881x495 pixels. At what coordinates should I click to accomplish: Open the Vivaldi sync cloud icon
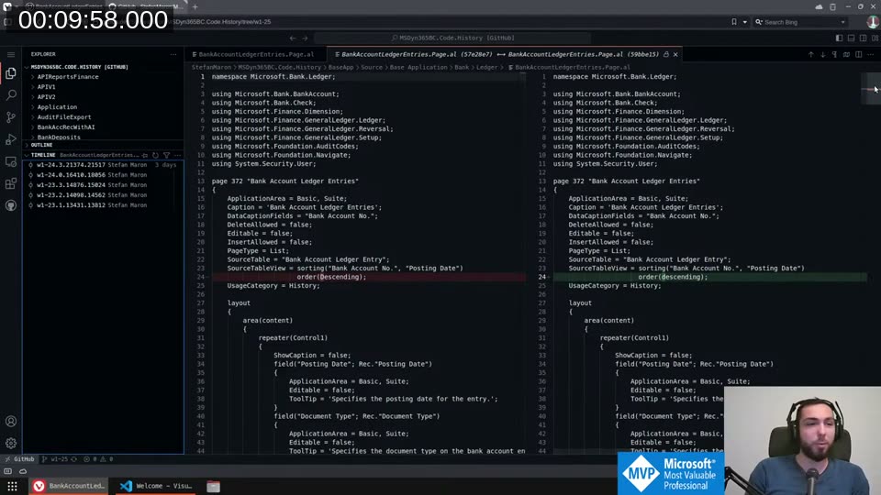click(819, 6)
